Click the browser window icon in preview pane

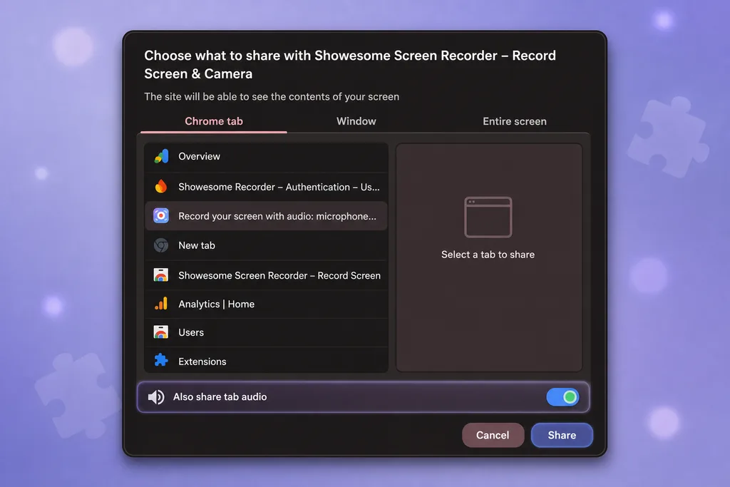coord(488,217)
